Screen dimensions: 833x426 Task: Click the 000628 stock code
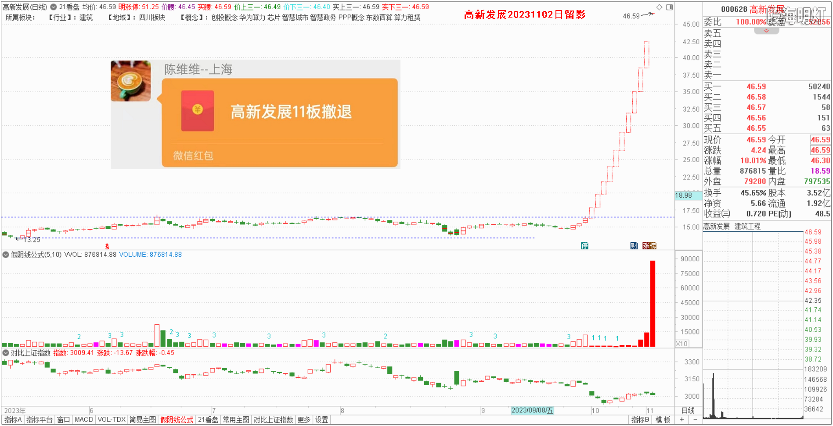click(734, 9)
